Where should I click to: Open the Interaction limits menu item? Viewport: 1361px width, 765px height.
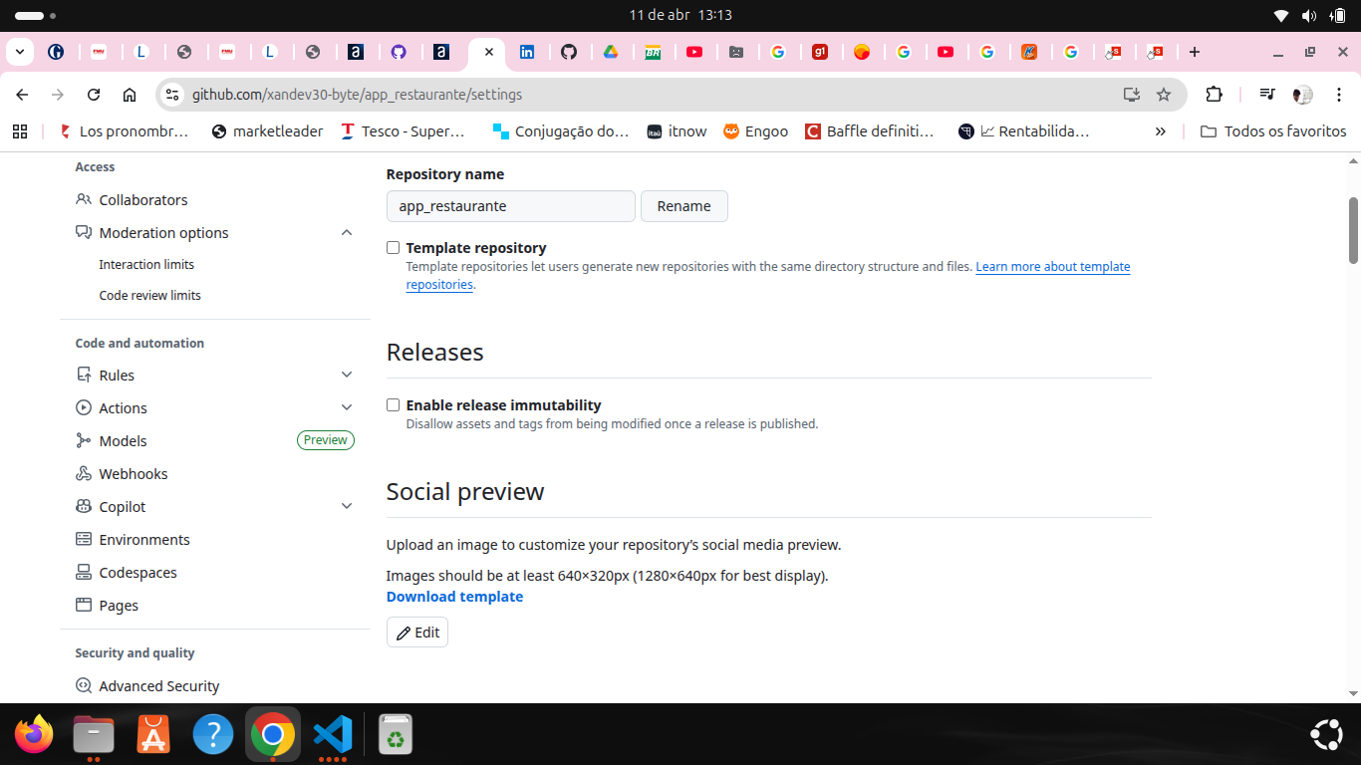(146, 264)
